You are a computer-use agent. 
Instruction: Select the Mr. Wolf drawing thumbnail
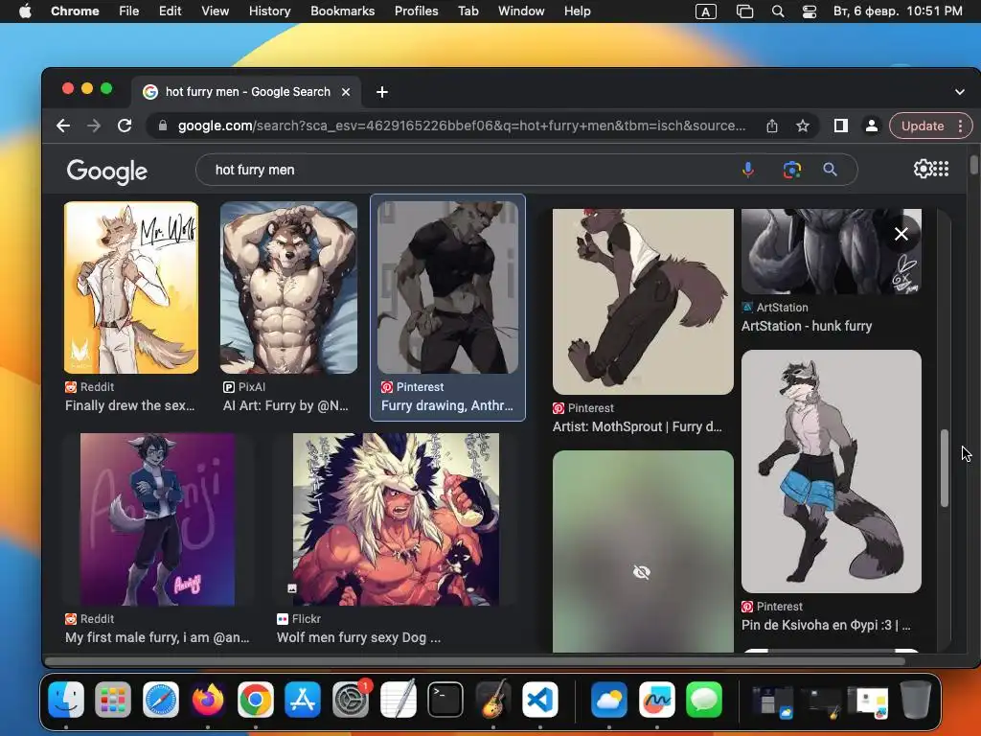point(131,287)
